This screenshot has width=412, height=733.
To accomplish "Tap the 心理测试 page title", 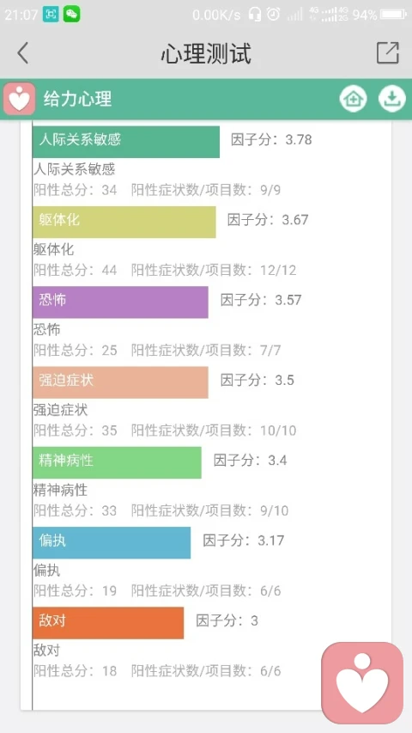I will coord(206,52).
